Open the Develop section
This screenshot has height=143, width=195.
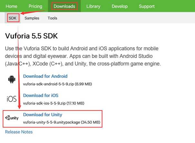120,6
